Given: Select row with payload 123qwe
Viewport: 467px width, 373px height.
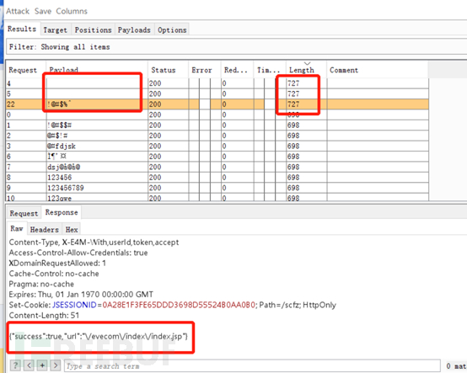Looking at the screenshot, I should [x=217, y=198].
